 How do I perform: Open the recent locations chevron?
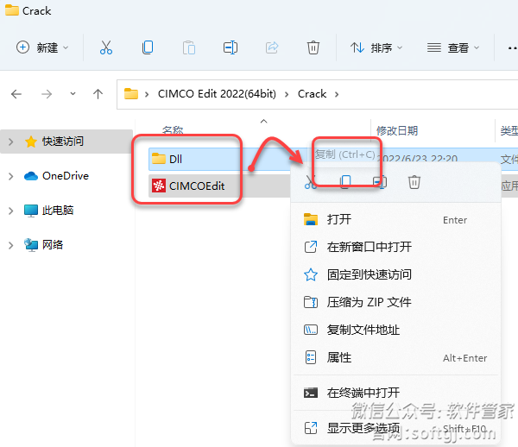(x=73, y=94)
